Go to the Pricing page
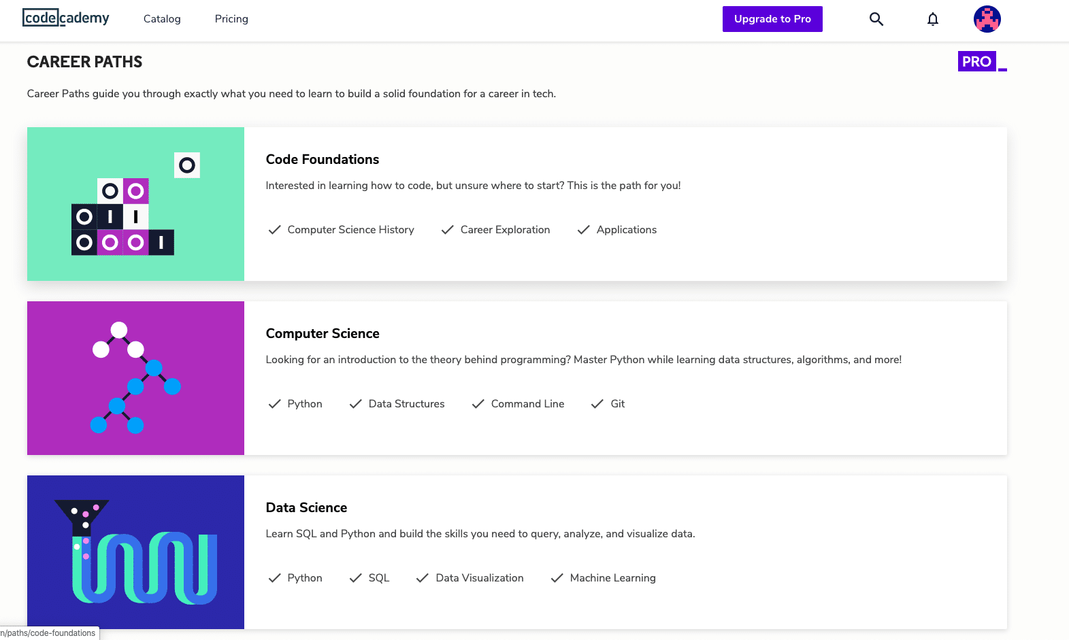The image size is (1069, 640). pyautogui.click(x=231, y=19)
